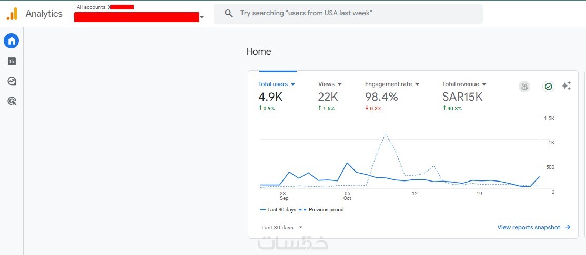Screen dimensions: 586x255
Task: Expand the Total users metric dropdown
Action: click(x=293, y=84)
